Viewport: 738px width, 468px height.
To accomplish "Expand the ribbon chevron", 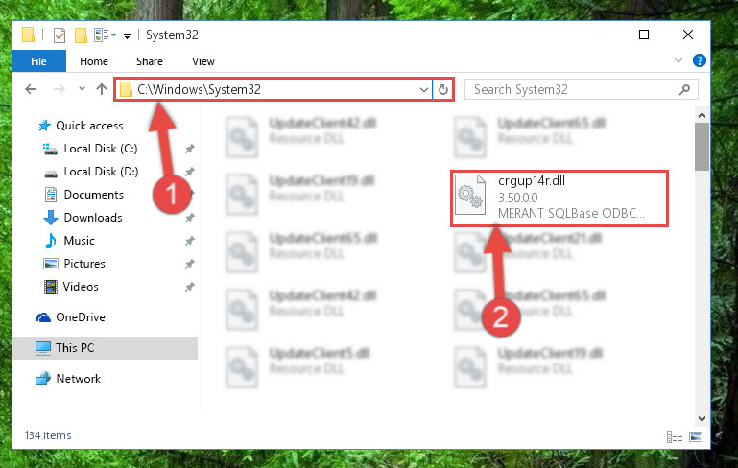I will [678, 60].
